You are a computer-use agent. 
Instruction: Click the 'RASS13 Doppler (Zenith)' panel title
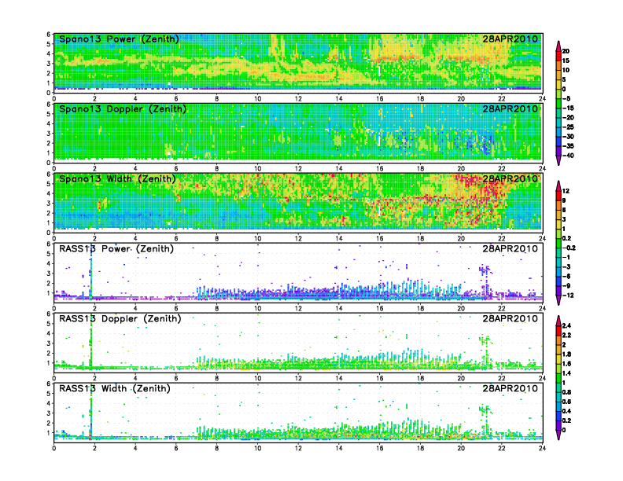point(120,318)
